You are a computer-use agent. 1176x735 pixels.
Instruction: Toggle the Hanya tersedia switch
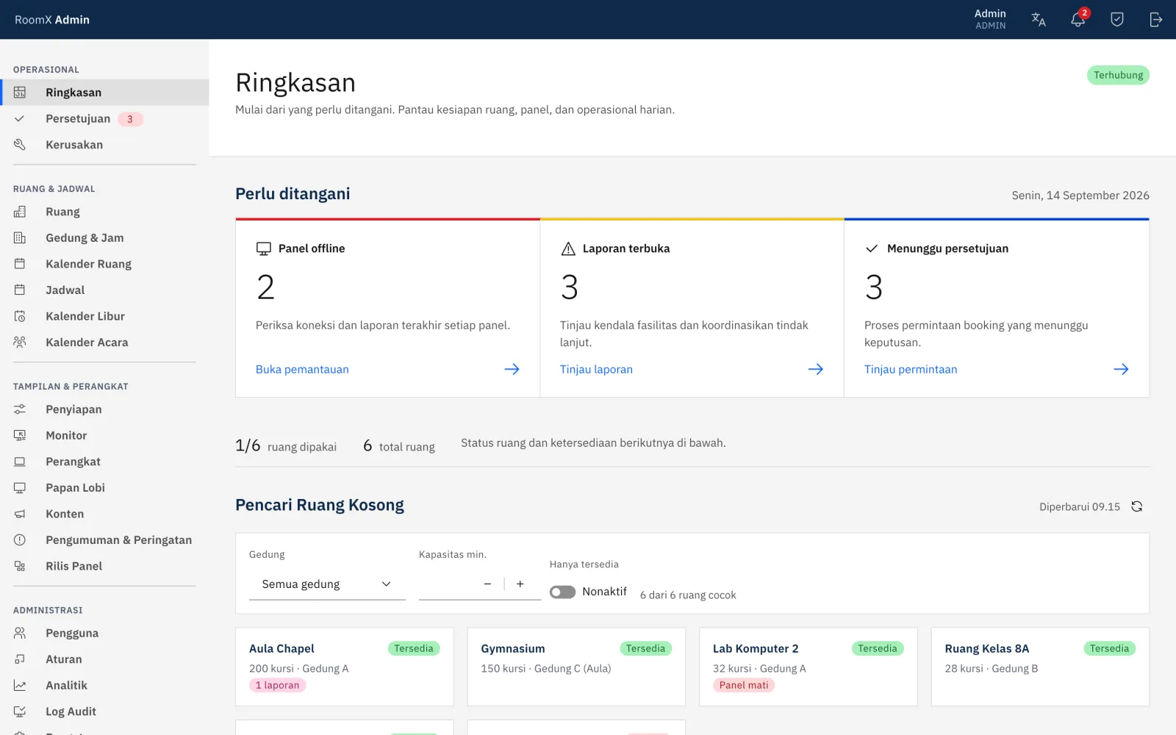(562, 592)
